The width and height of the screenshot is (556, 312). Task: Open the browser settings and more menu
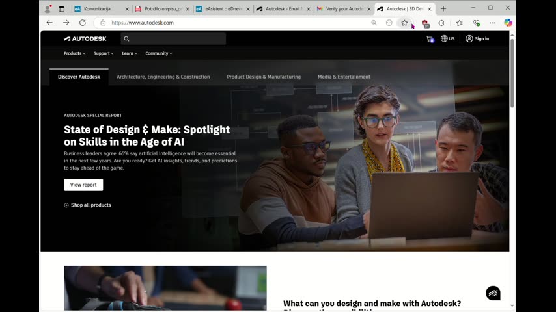(x=492, y=23)
